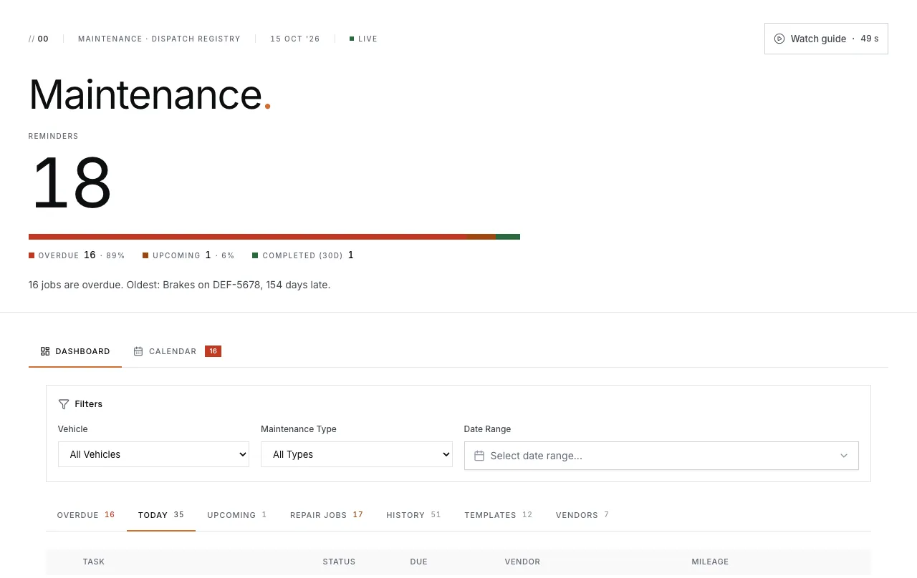Open the Upcoming 1 tab
Screen dimensions: 917x578
pyautogui.click(x=237, y=515)
